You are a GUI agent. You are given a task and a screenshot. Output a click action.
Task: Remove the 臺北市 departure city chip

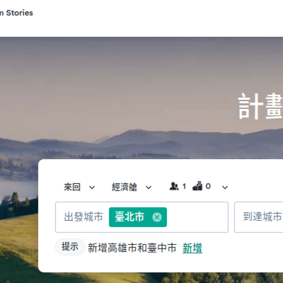tap(157, 217)
